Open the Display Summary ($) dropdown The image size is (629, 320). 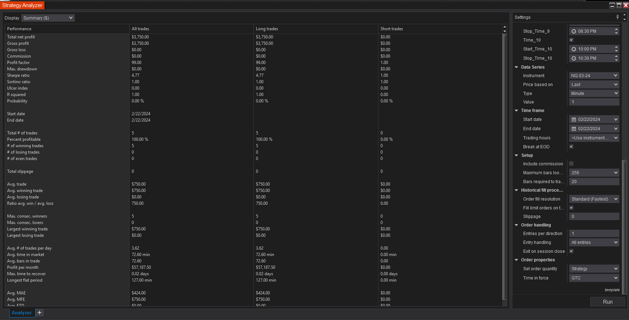pyautogui.click(x=48, y=18)
